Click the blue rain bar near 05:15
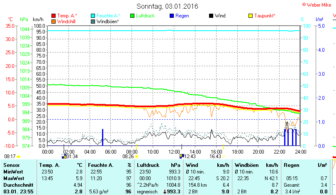This screenshot has width=336, height=195. pos(102,137)
